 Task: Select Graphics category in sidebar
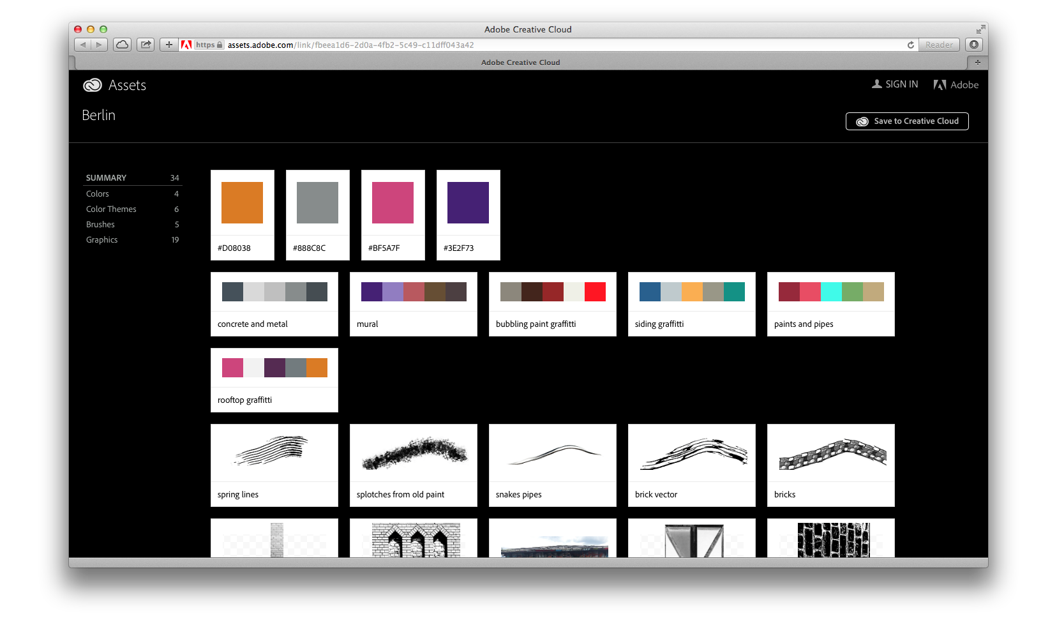(133, 239)
